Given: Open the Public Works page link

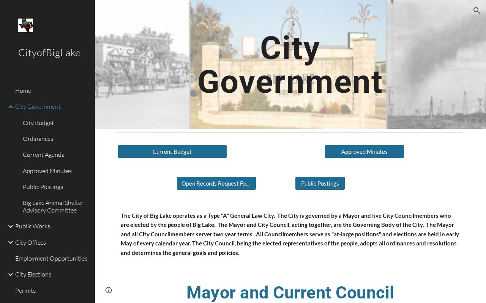Looking at the screenshot, I should pyautogui.click(x=33, y=226).
